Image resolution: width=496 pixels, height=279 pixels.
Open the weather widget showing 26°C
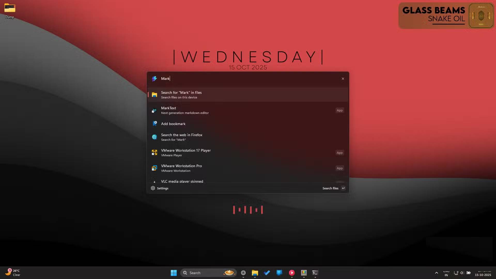pyautogui.click(x=13, y=273)
